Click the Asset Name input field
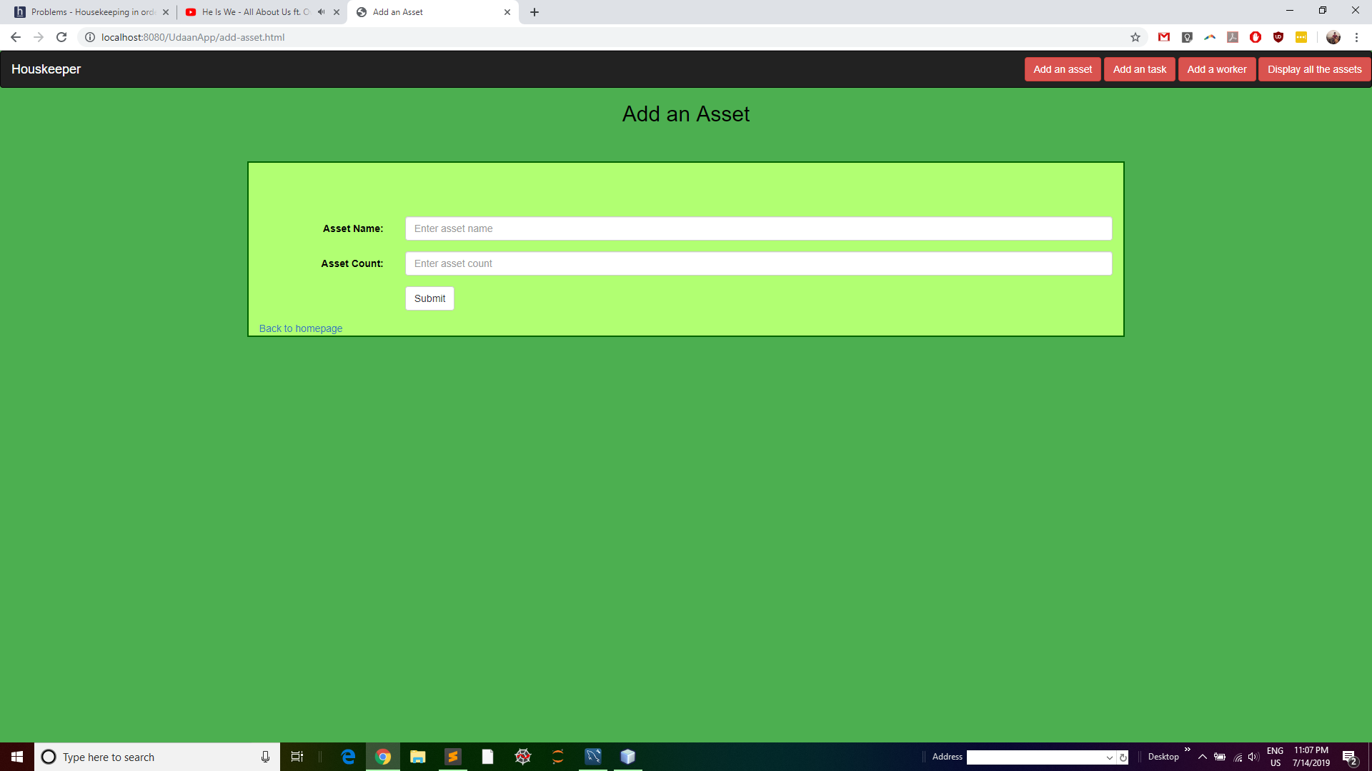The height and width of the screenshot is (771, 1372). click(x=759, y=228)
